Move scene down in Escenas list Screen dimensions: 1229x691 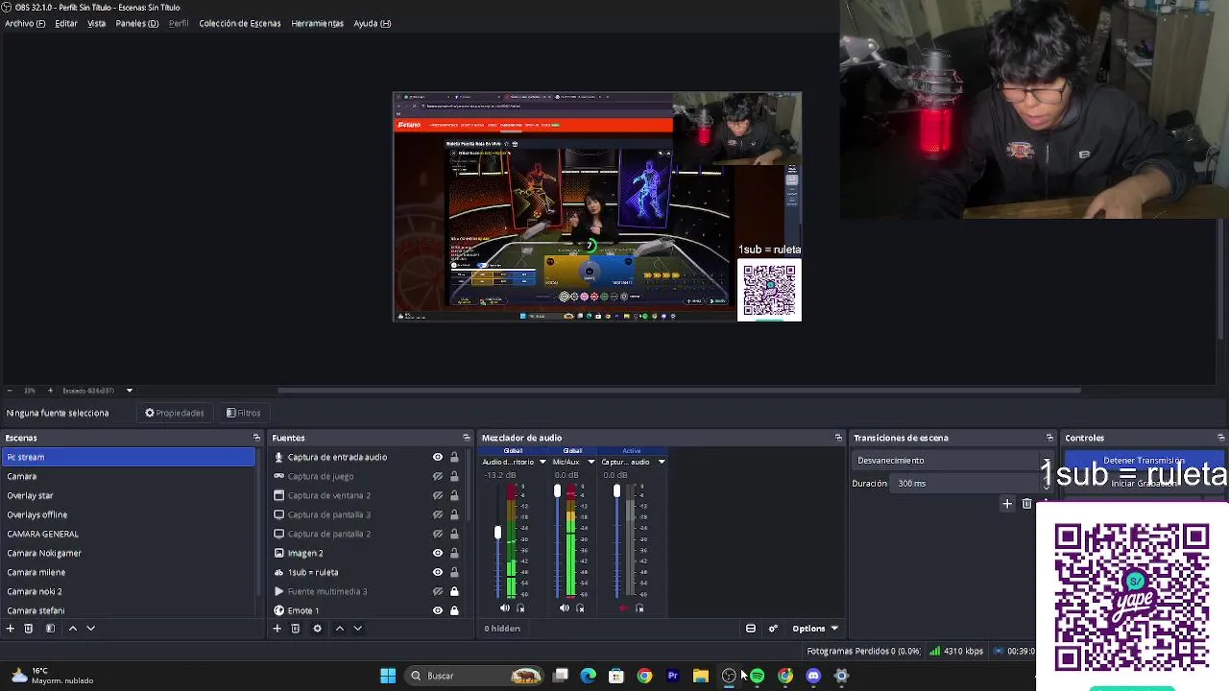(x=90, y=629)
